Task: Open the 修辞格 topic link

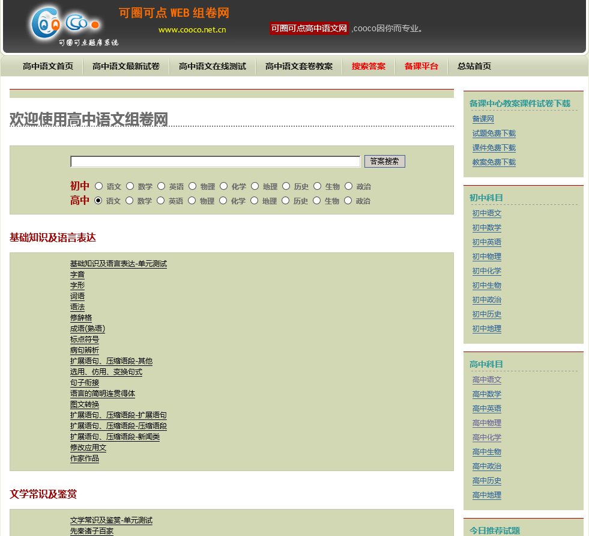Action: [81, 318]
